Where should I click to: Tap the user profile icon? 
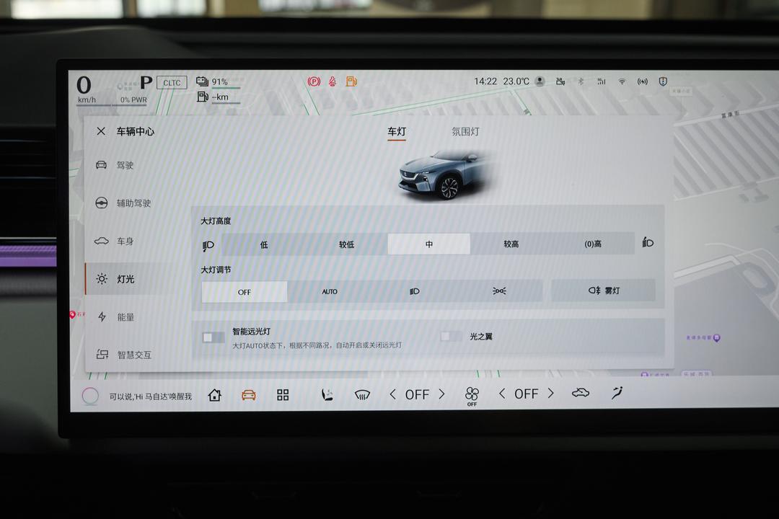pyautogui.click(x=540, y=81)
